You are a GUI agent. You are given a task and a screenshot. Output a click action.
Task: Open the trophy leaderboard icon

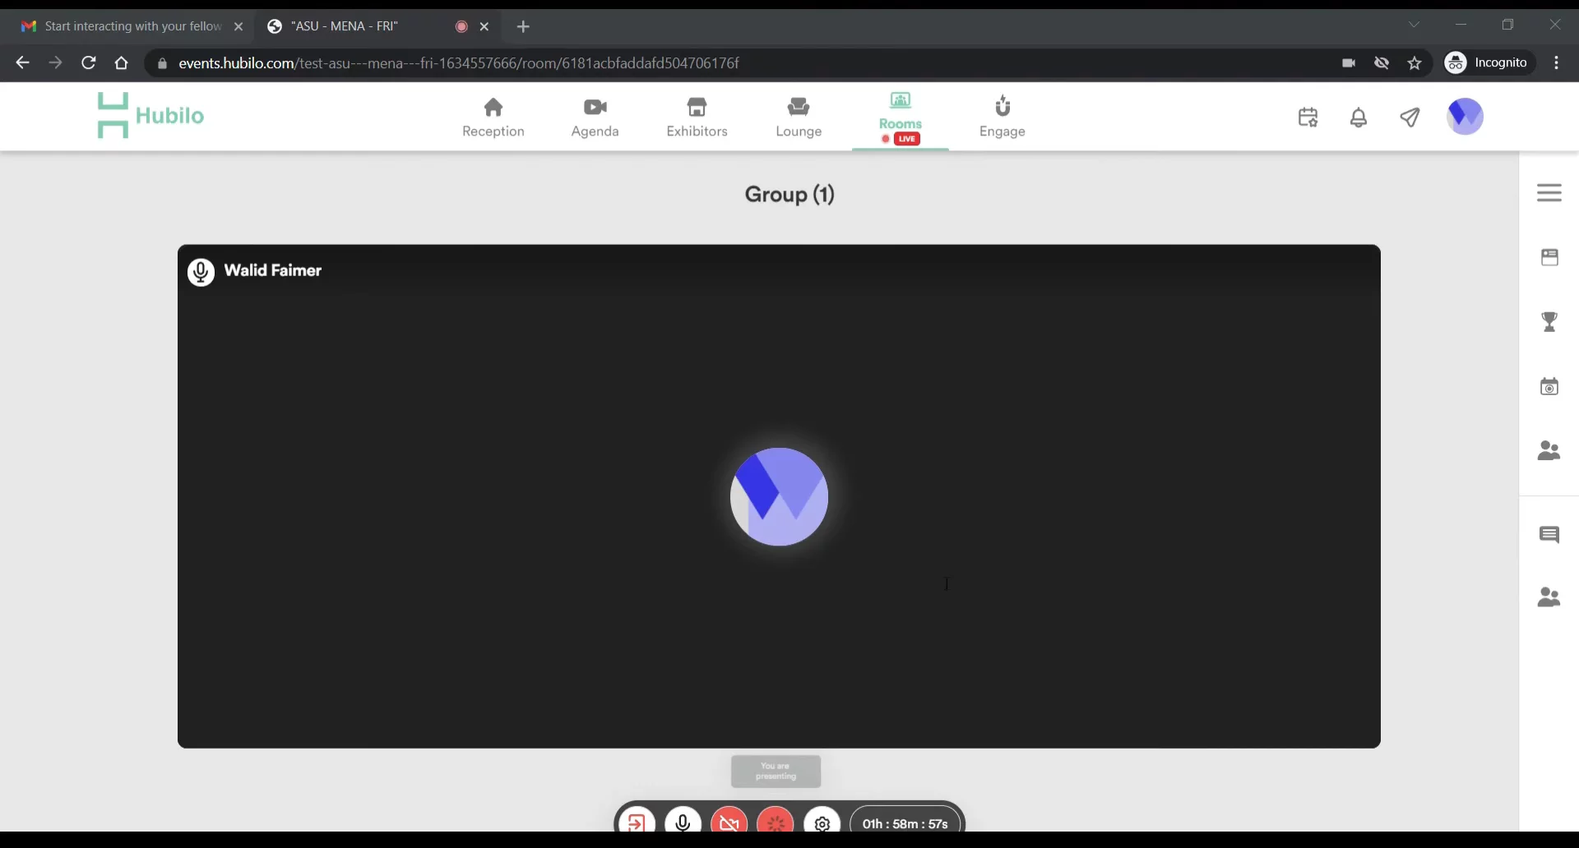[x=1549, y=322]
